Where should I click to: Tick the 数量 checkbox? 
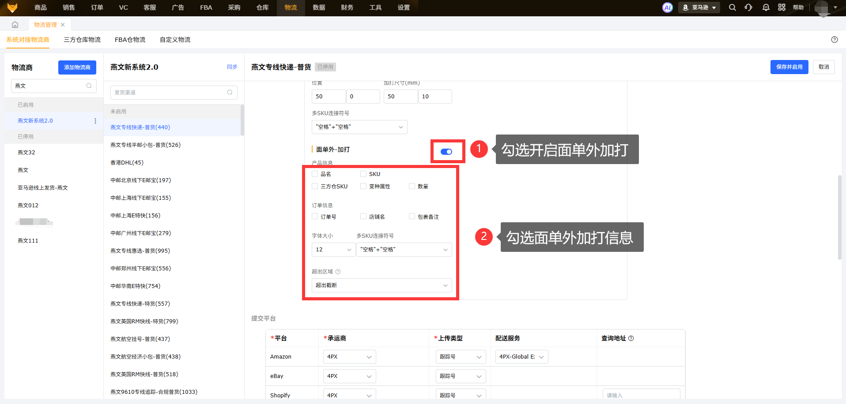[x=412, y=186]
